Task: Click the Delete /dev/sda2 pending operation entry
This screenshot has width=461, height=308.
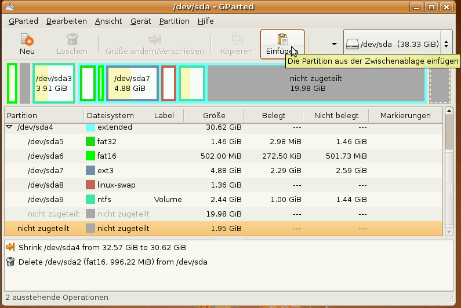Action: click(112, 262)
